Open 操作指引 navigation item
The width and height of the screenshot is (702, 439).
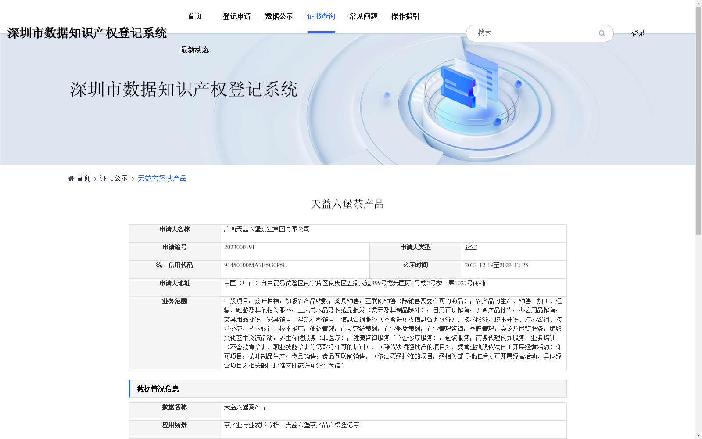click(405, 16)
